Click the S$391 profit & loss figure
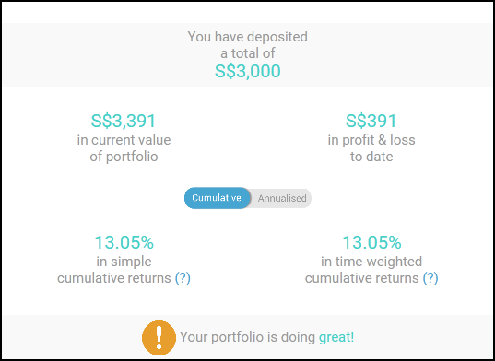The image size is (495, 361). coord(371,121)
